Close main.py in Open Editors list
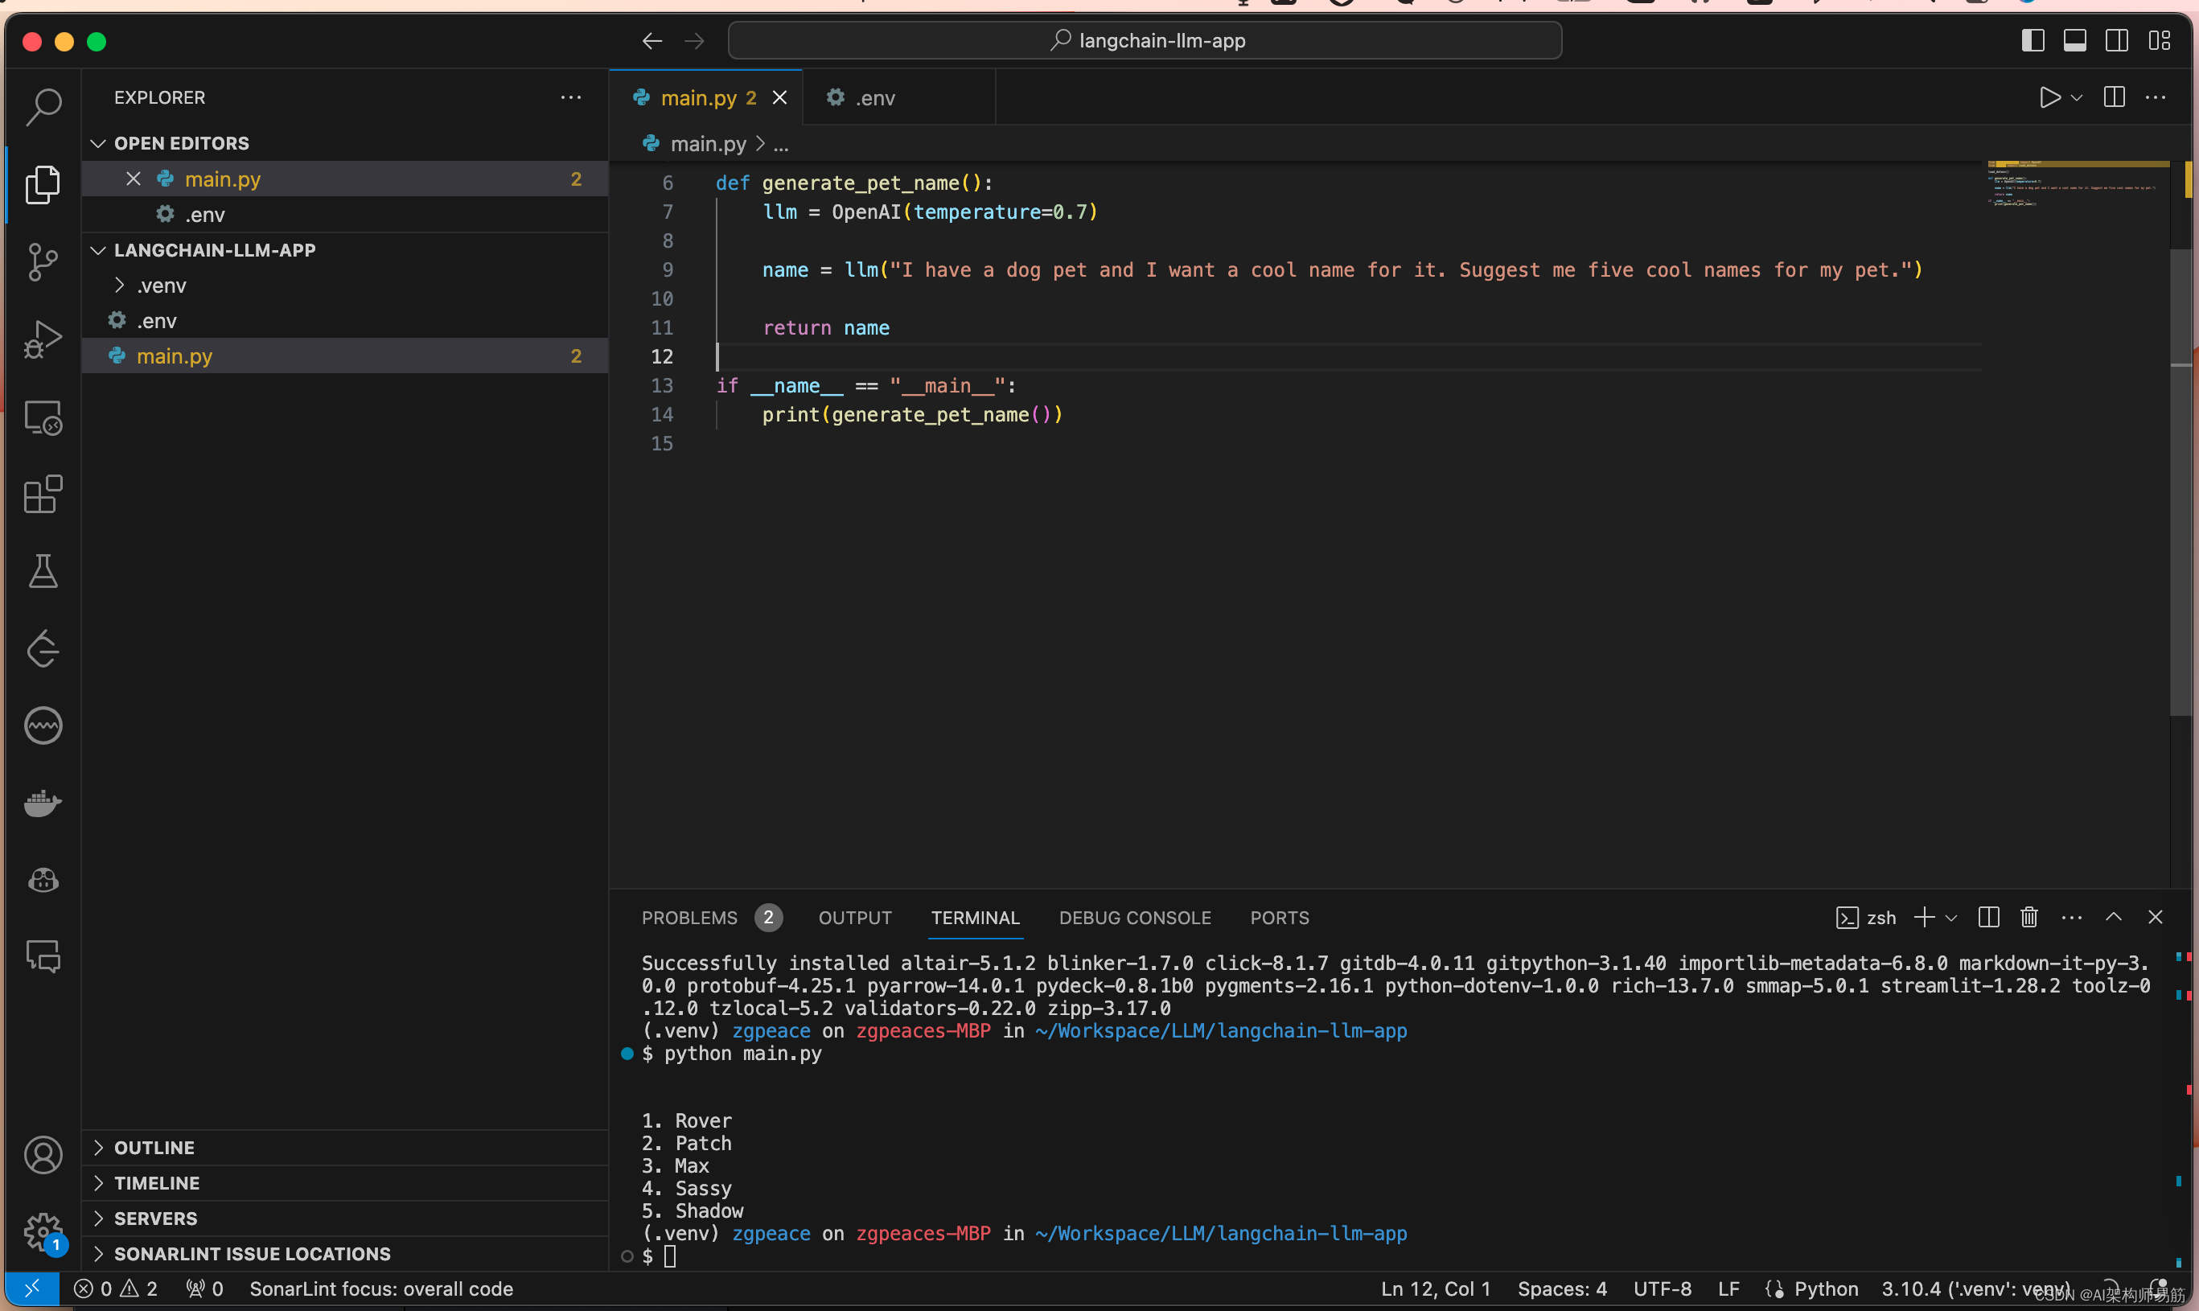2199x1311 pixels. [x=134, y=179]
